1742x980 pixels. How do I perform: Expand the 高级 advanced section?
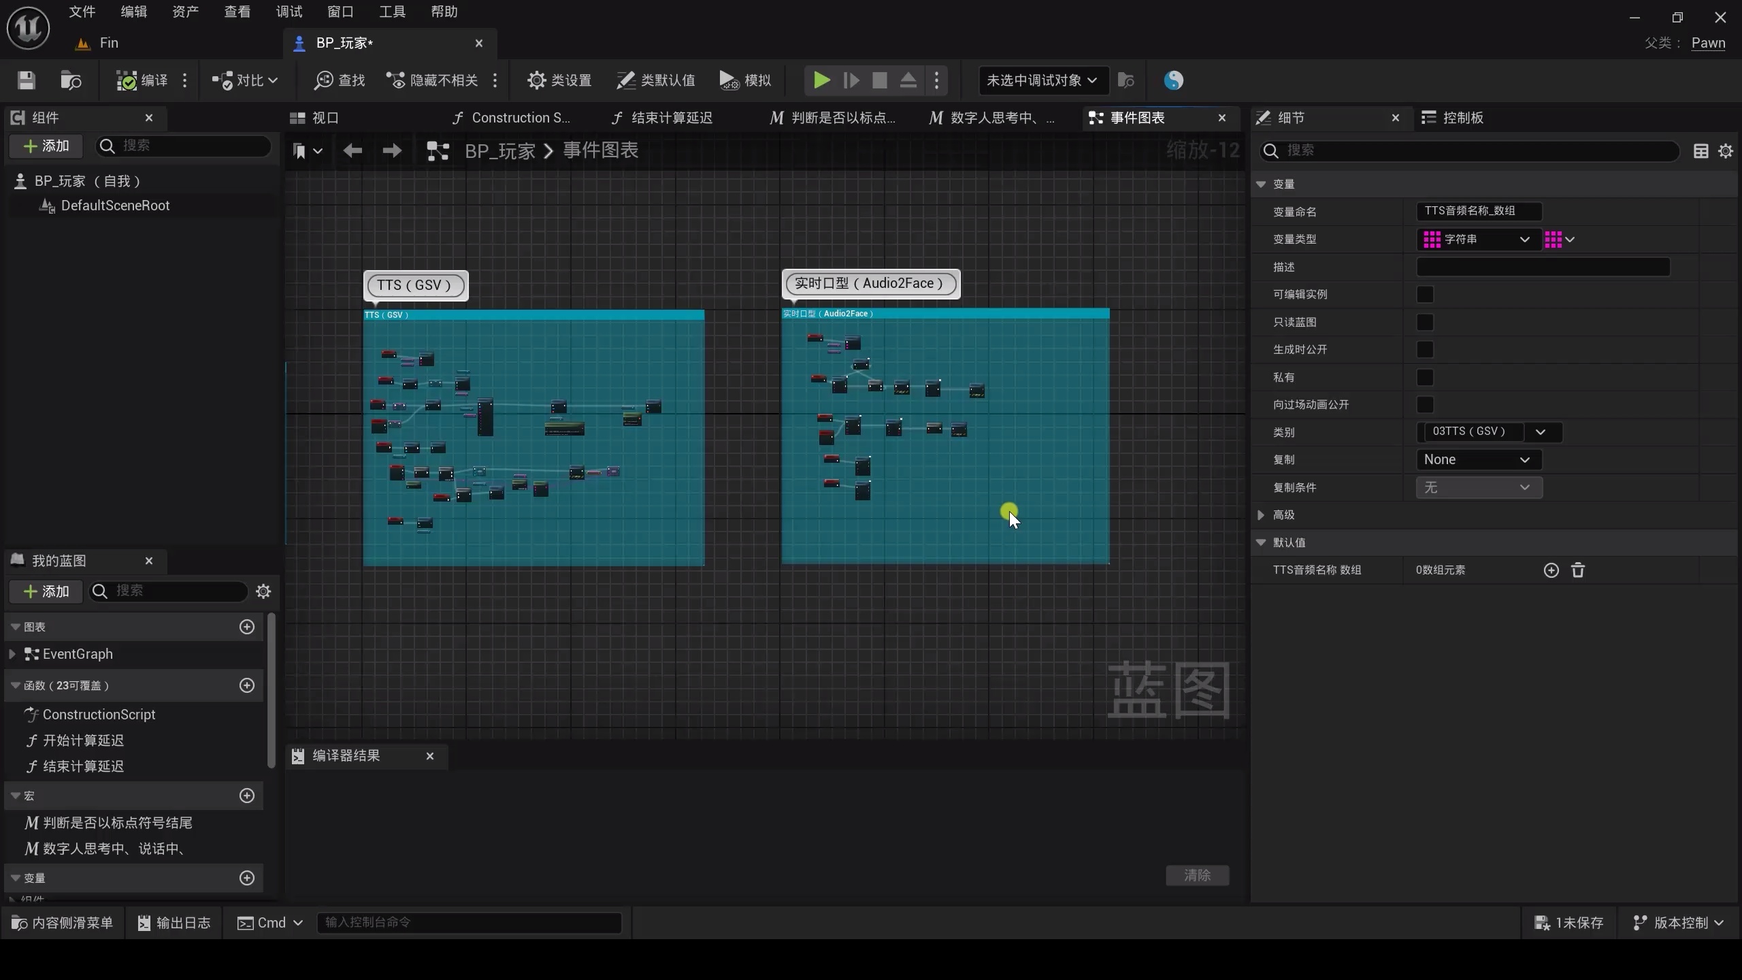pos(1261,515)
